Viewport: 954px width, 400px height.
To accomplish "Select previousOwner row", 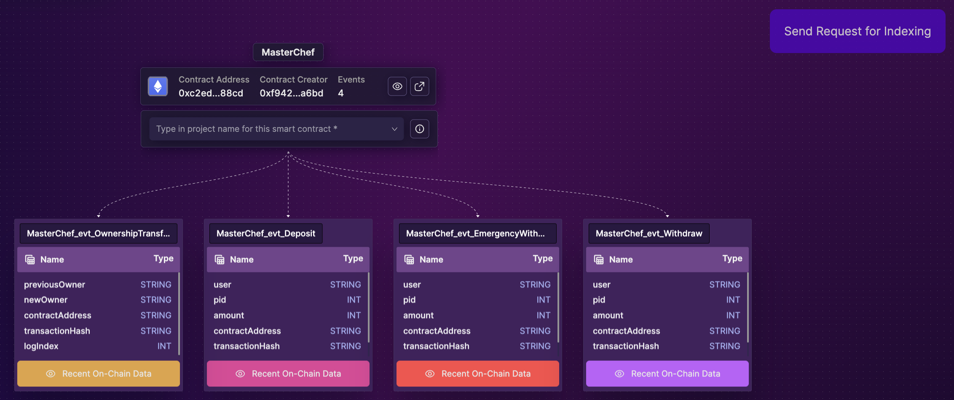I will click(x=98, y=285).
